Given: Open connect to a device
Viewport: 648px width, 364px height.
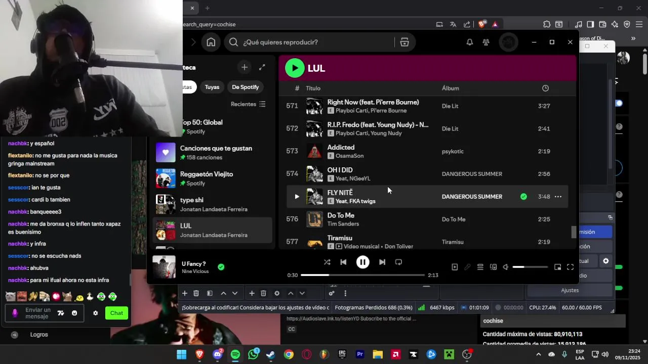Looking at the screenshot, I should pos(493,267).
